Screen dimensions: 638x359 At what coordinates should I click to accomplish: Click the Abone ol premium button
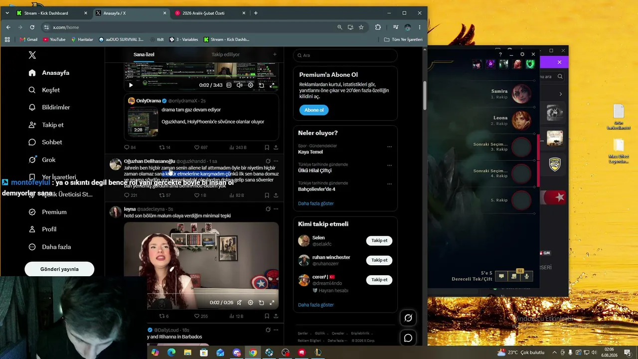(314, 110)
